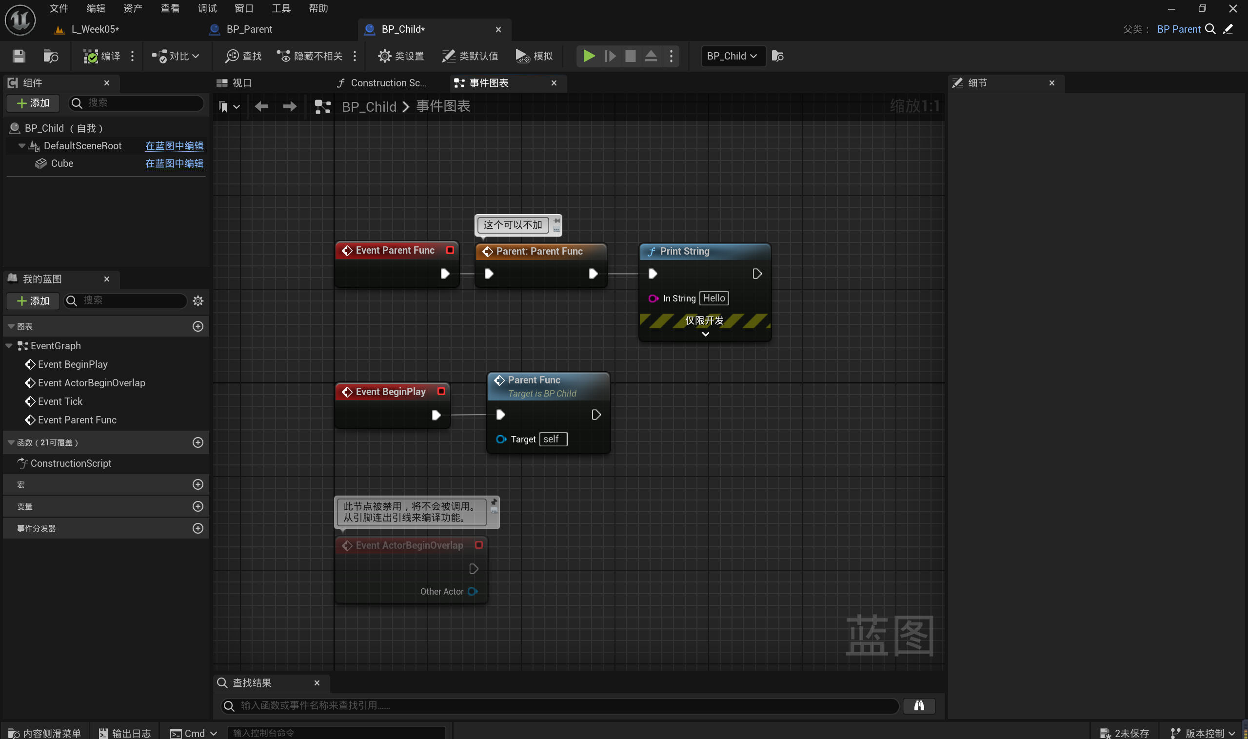1248x739 pixels.
Task: Toggle the pin on the disabled node warning bubble
Action: (x=494, y=502)
